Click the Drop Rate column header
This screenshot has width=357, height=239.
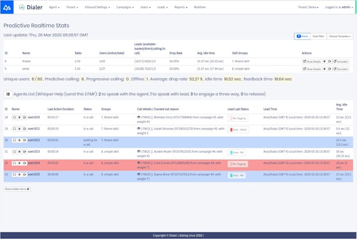(x=176, y=53)
